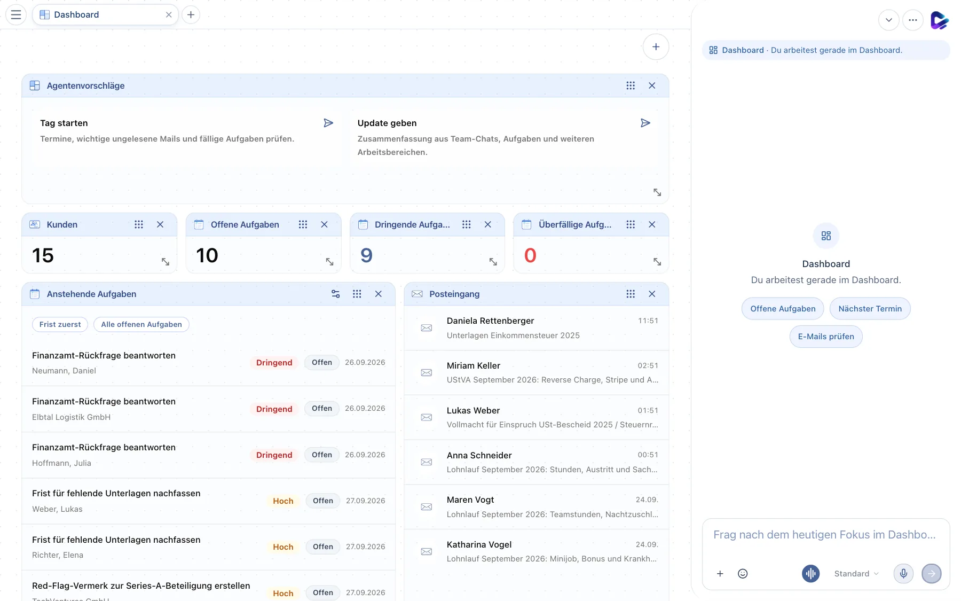Image resolution: width=961 pixels, height=601 pixels.
Task: Click the 'E-Mails prüfen' suggestion button
Action: click(x=826, y=337)
